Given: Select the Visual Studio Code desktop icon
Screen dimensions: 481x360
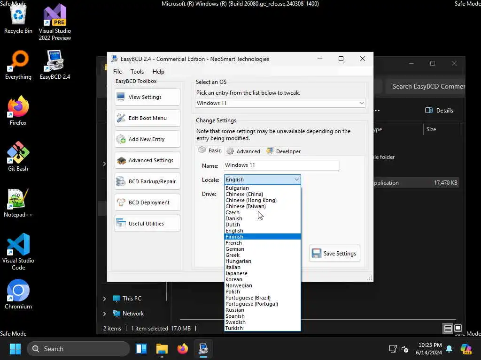Looking at the screenshot, I should (x=18, y=252).
